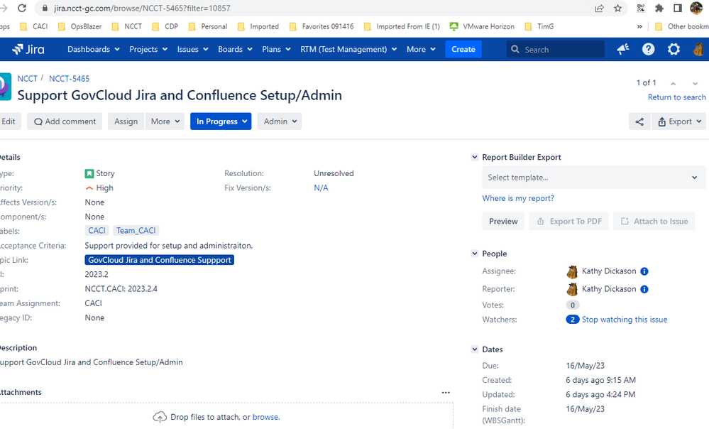
Task: Open Other bookmarks folder
Action: pos(681,26)
